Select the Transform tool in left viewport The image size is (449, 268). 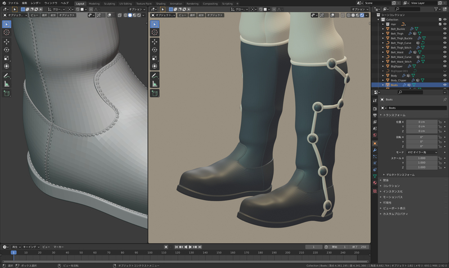click(x=7, y=66)
